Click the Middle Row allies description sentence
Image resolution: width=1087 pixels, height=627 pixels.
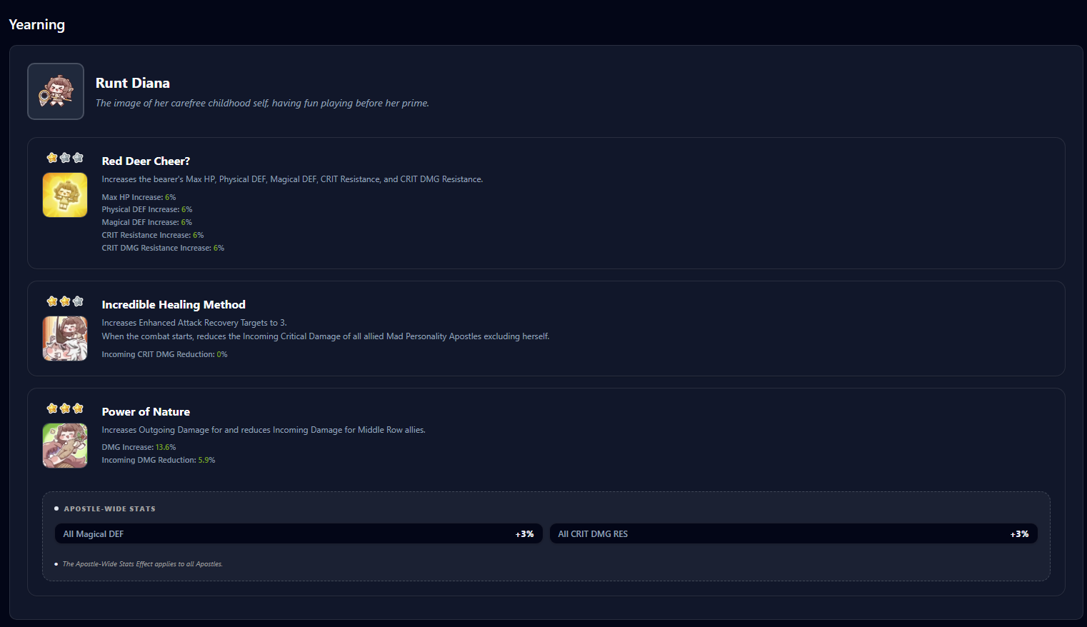click(264, 430)
